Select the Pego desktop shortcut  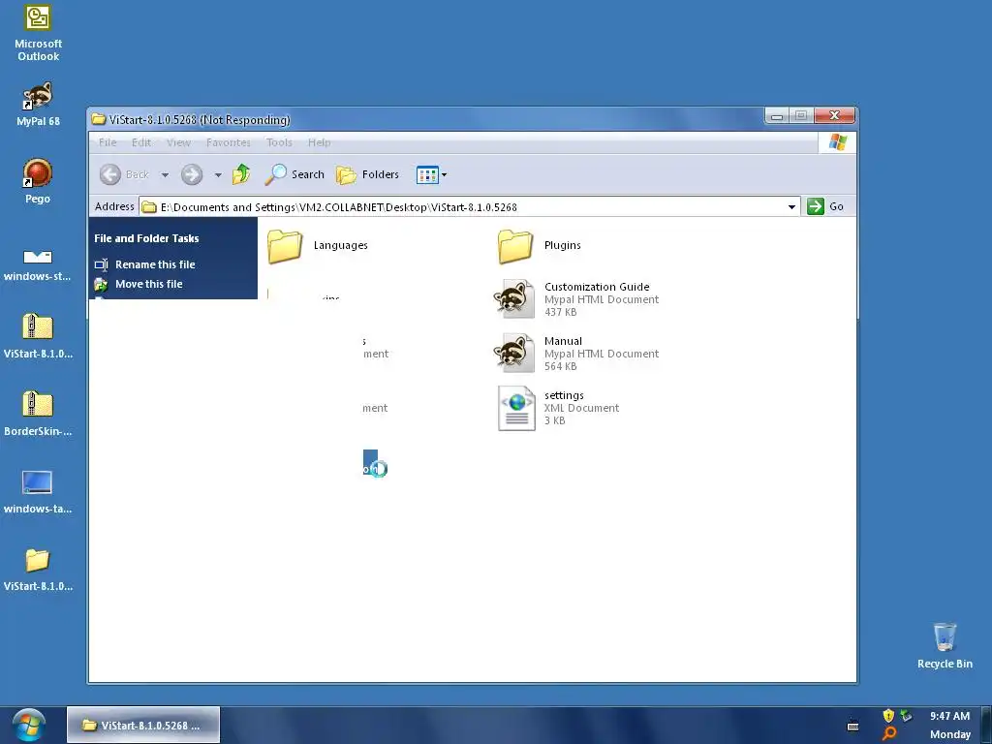pyautogui.click(x=38, y=181)
